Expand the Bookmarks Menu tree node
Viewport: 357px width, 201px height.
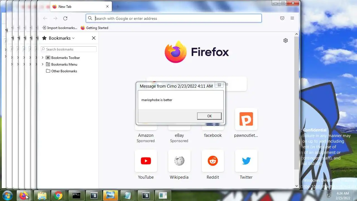coord(43,64)
